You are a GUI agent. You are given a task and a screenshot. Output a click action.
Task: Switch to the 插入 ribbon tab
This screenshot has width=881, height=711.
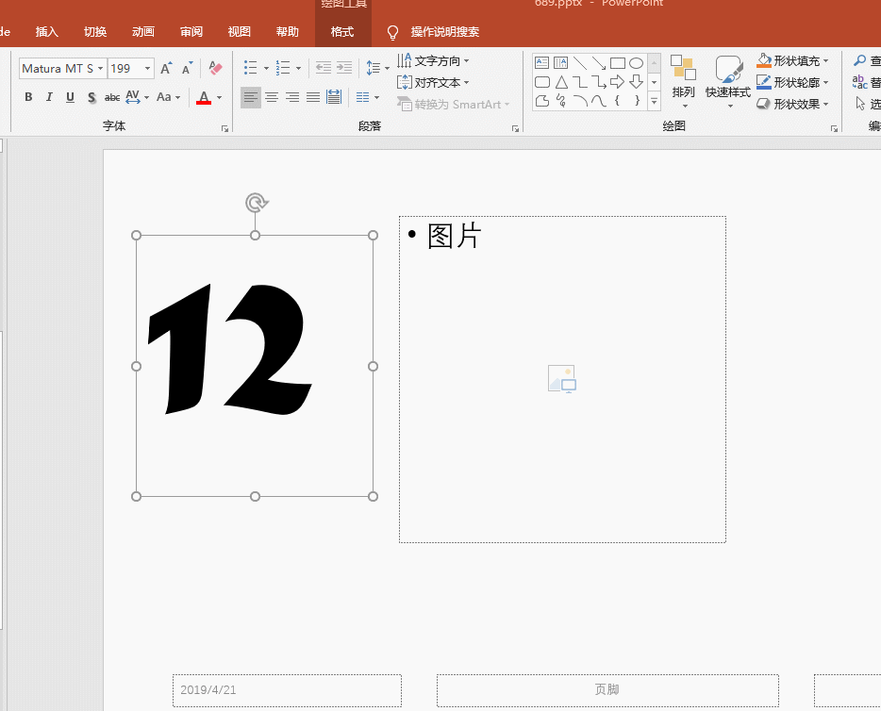47,32
